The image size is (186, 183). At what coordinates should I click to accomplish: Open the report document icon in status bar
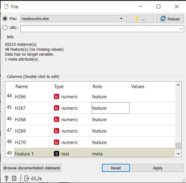pos(14,178)
